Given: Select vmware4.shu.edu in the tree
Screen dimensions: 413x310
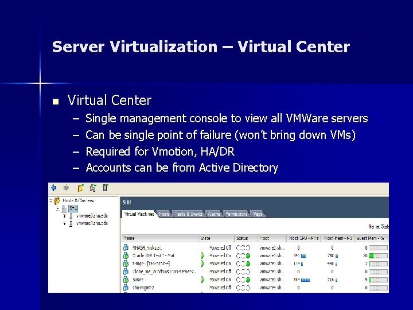Looking at the screenshot, I should [92, 223].
